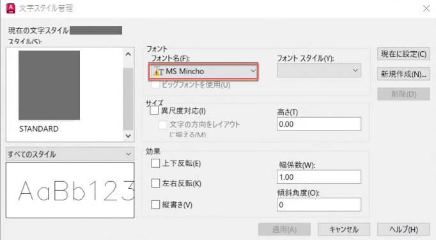436x240 pixels.
Task: Enable the 縦書き checkbox
Action: point(155,205)
